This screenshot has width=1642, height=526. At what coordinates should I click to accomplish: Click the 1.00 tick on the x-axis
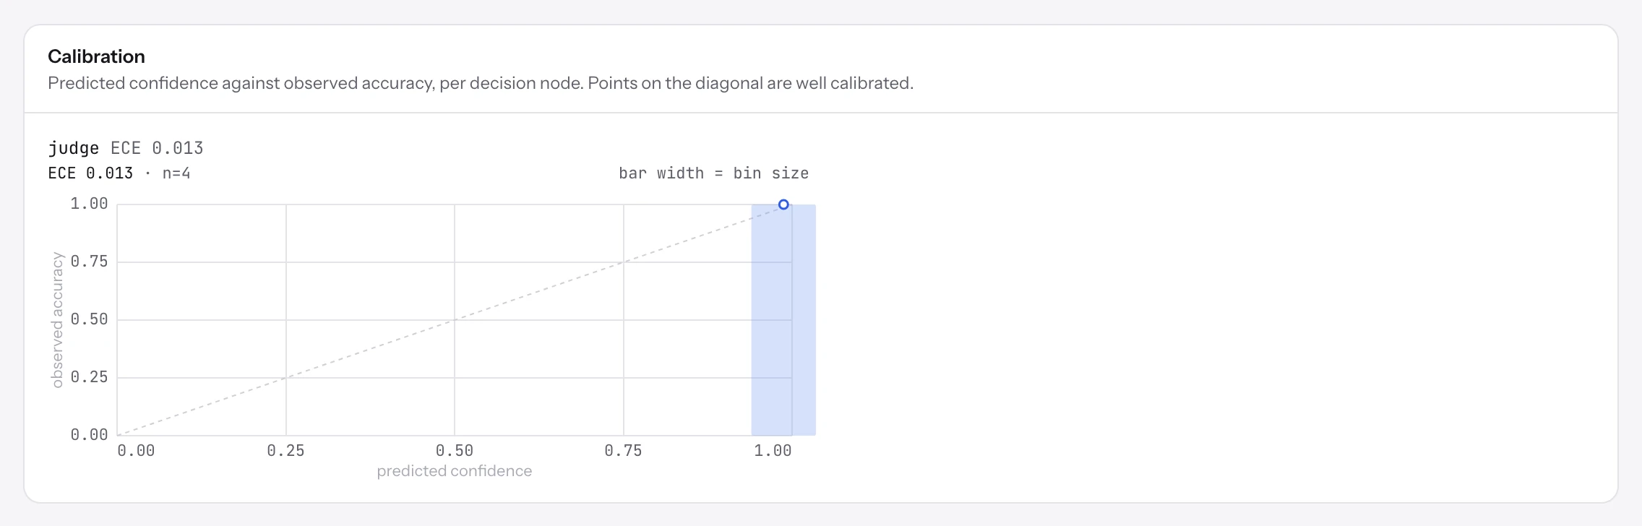click(773, 451)
